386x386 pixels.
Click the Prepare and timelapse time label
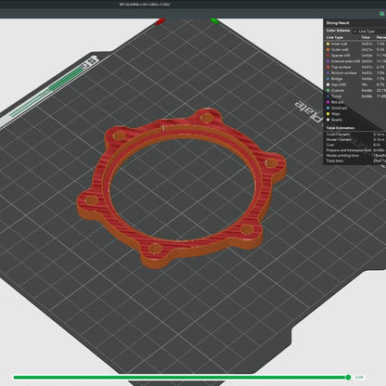click(349, 150)
